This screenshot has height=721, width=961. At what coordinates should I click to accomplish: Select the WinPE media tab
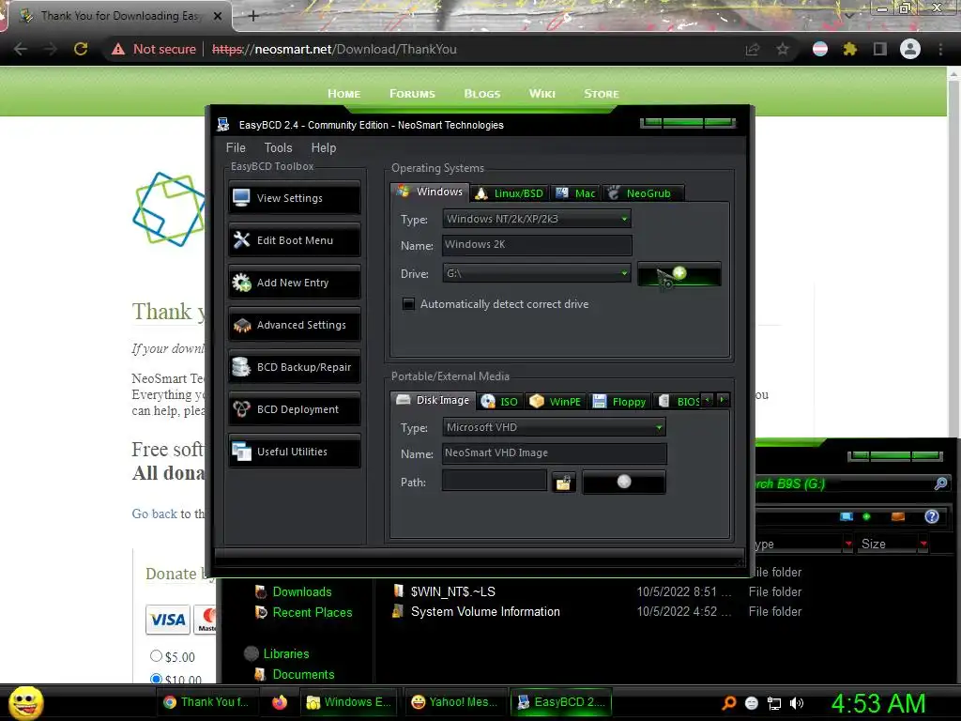pyautogui.click(x=556, y=402)
